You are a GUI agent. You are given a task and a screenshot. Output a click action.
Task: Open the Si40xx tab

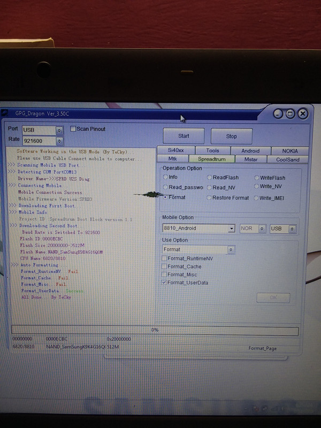pos(176,150)
